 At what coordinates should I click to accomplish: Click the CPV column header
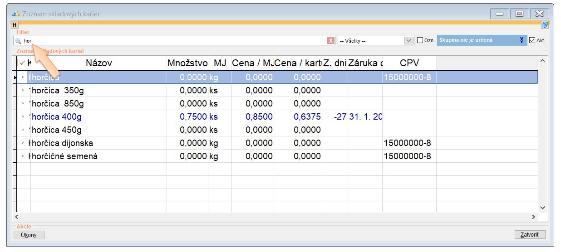point(409,63)
